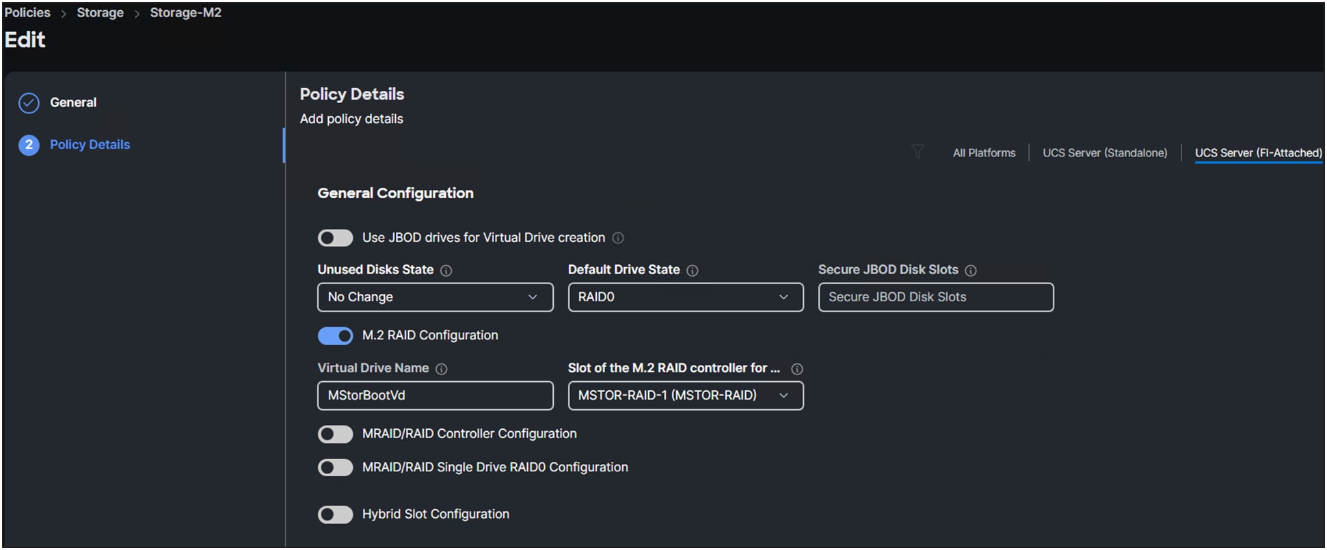The height and width of the screenshot is (550, 1327).
Task: Enable Use JBOD drives for Virtual Drive creation
Action: [335, 238]
